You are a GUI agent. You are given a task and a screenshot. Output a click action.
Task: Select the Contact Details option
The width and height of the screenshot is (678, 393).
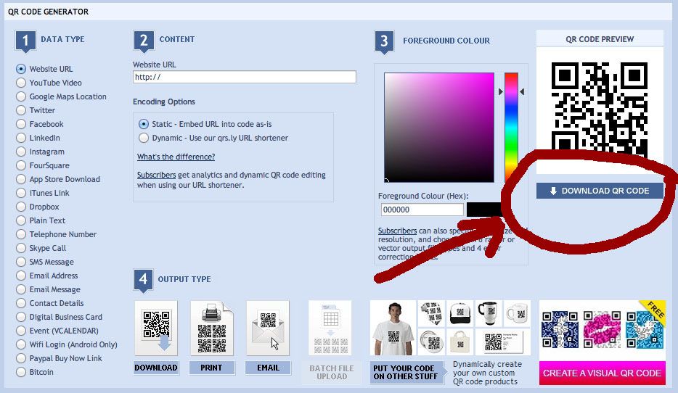[x=21, y=303]
